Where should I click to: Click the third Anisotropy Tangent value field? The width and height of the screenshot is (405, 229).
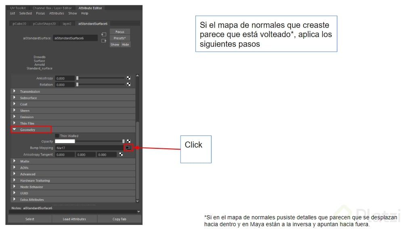[107, 155]
